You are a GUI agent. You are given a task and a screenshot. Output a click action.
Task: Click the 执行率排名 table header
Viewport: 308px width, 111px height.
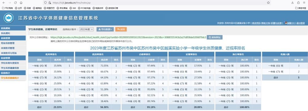click(x=238, y=54)
